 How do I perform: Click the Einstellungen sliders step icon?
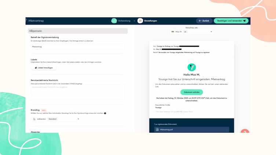tap(140, 21)
